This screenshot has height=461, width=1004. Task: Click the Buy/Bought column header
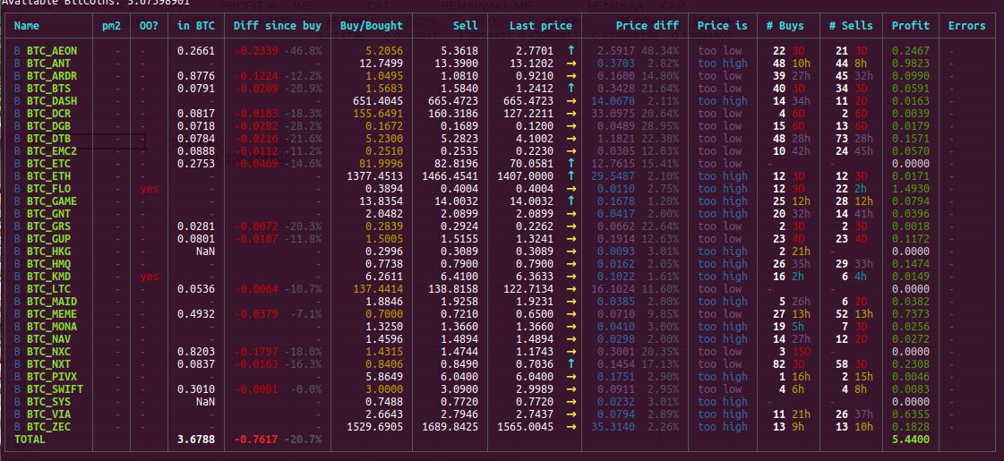tap(372, 26)
